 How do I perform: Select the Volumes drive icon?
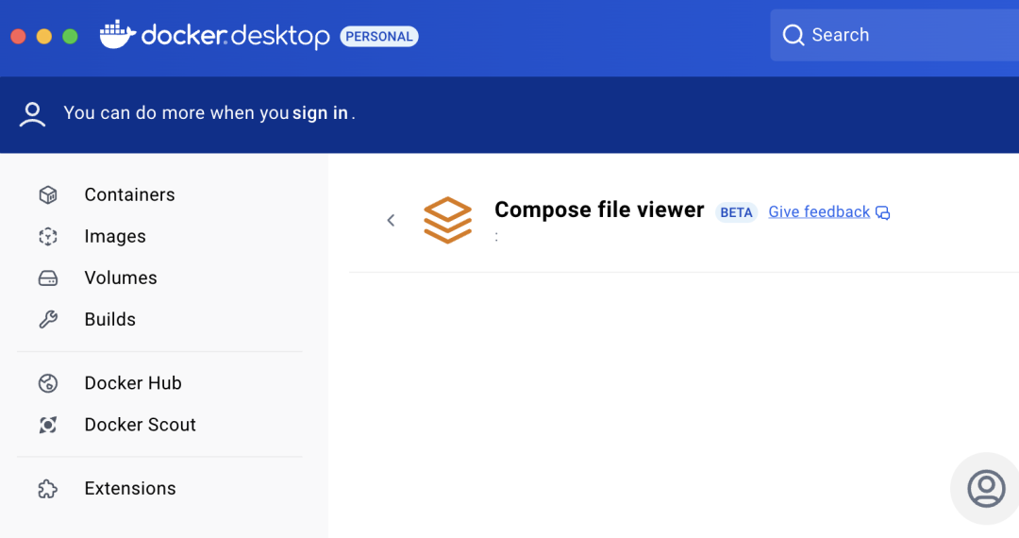48,277
